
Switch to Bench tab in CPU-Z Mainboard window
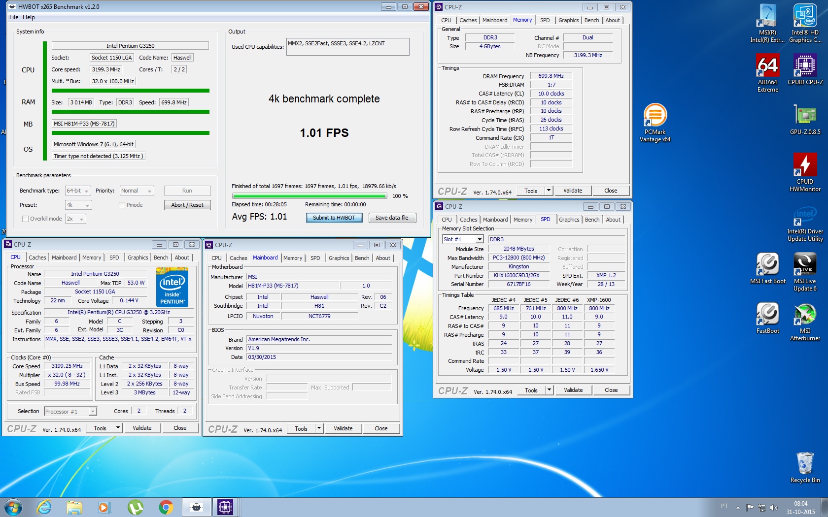tap(362, 258)
